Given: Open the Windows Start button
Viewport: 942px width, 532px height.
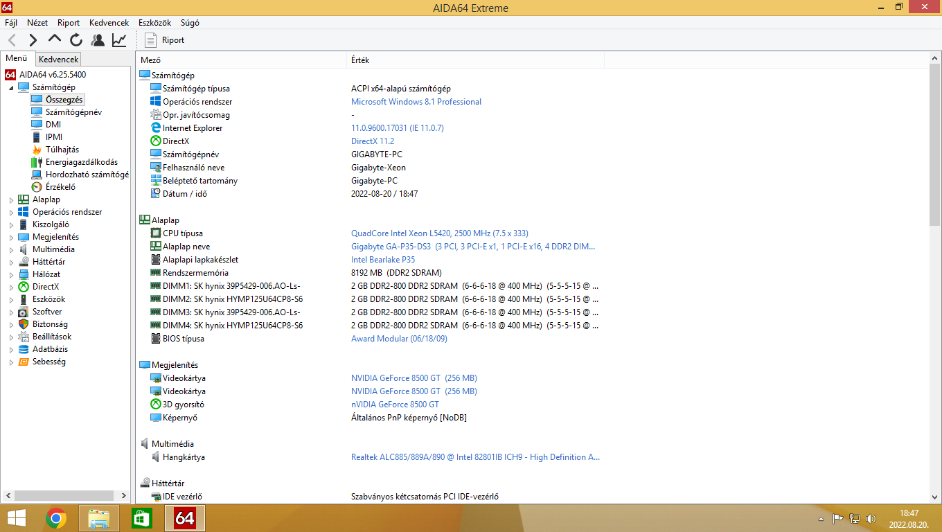Looking at the screenshot, I should point(16,518).
